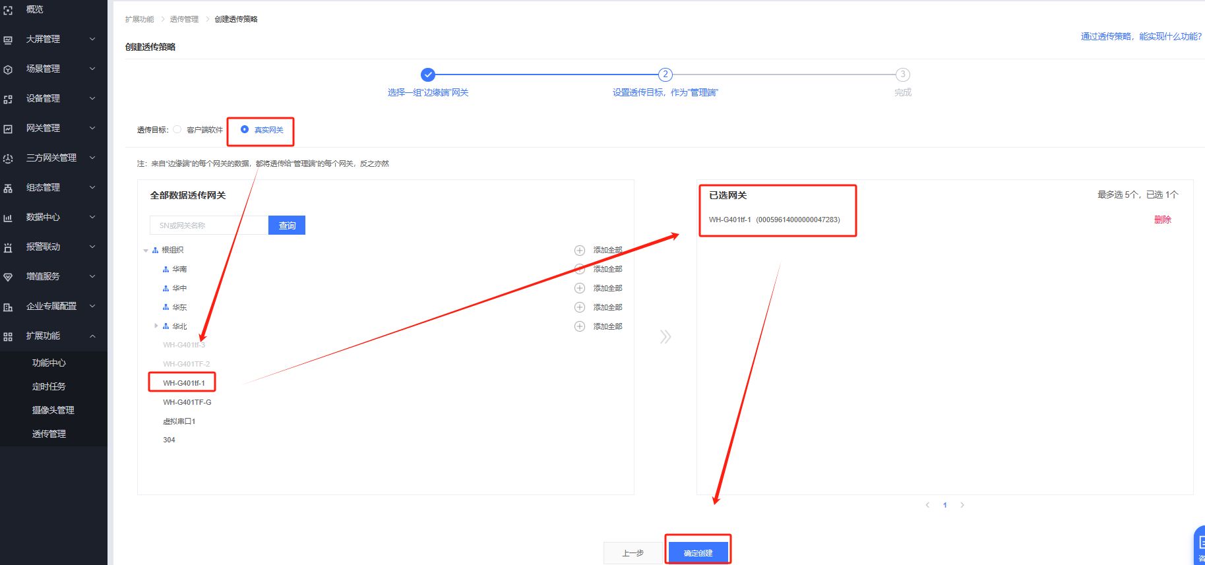Select gateway 304 in the tree
Viewport: 1205px width, 565px height.
169,440
